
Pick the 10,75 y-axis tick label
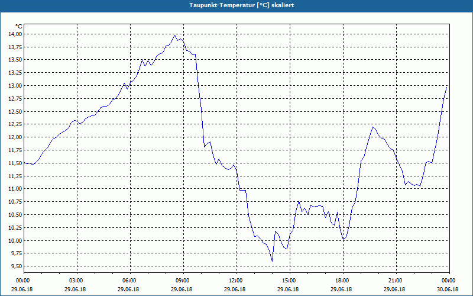[15, 202]
